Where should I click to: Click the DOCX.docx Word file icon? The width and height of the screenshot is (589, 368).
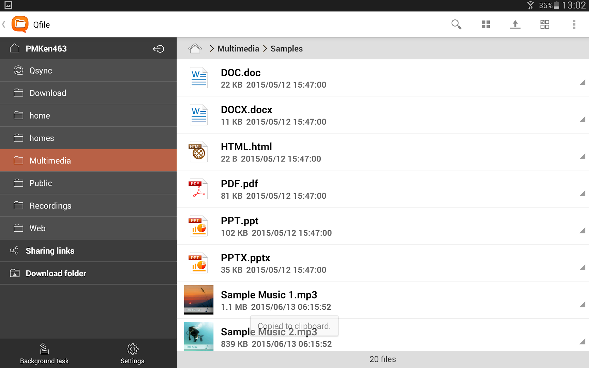click(x=199, y=115)
